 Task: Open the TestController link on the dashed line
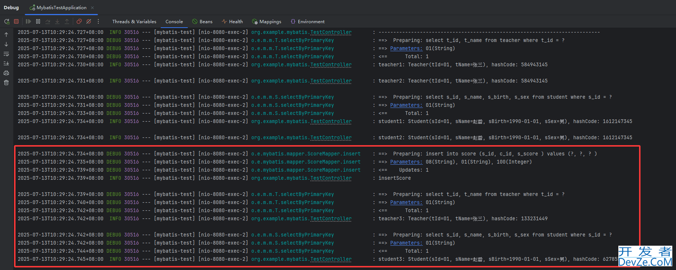(x=331, y=32)
